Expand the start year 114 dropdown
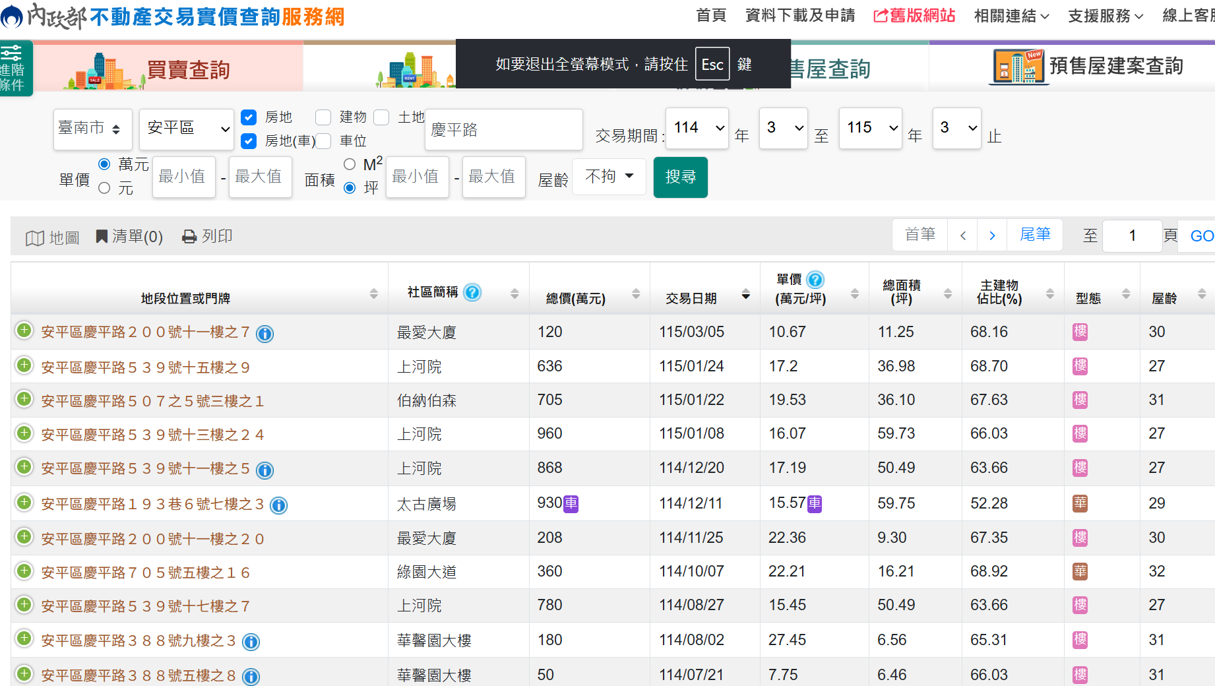This screenshot has height=686, width=1215. [x=697, y=128]
